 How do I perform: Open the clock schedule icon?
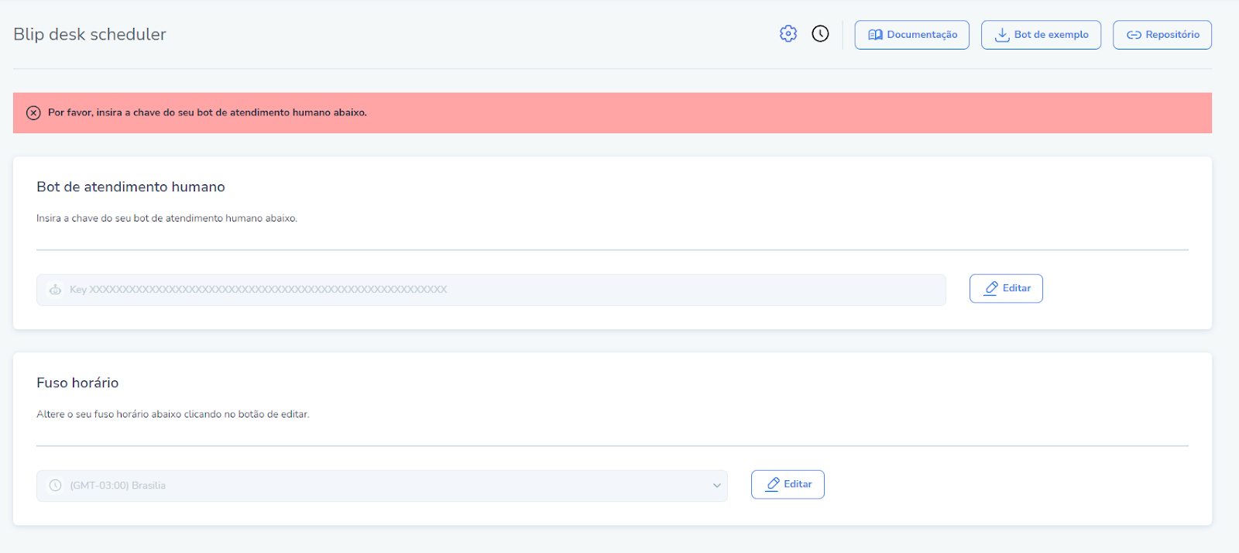coord(820,34)
